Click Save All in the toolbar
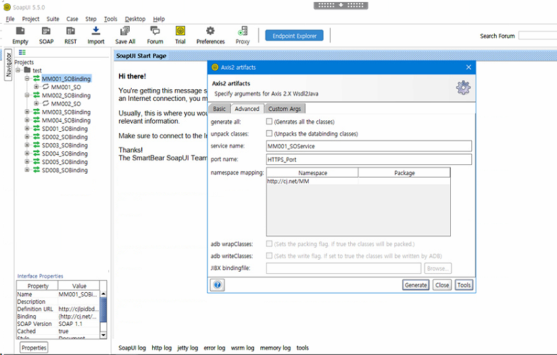This screenshot has height=355, width=557. click(x=125, y=36)
